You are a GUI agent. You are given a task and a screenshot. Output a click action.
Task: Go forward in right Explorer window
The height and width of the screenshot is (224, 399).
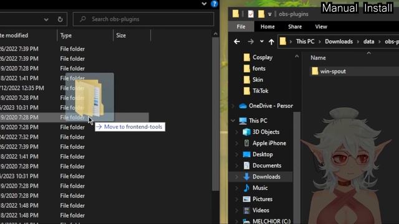click(x=251, y=42)
